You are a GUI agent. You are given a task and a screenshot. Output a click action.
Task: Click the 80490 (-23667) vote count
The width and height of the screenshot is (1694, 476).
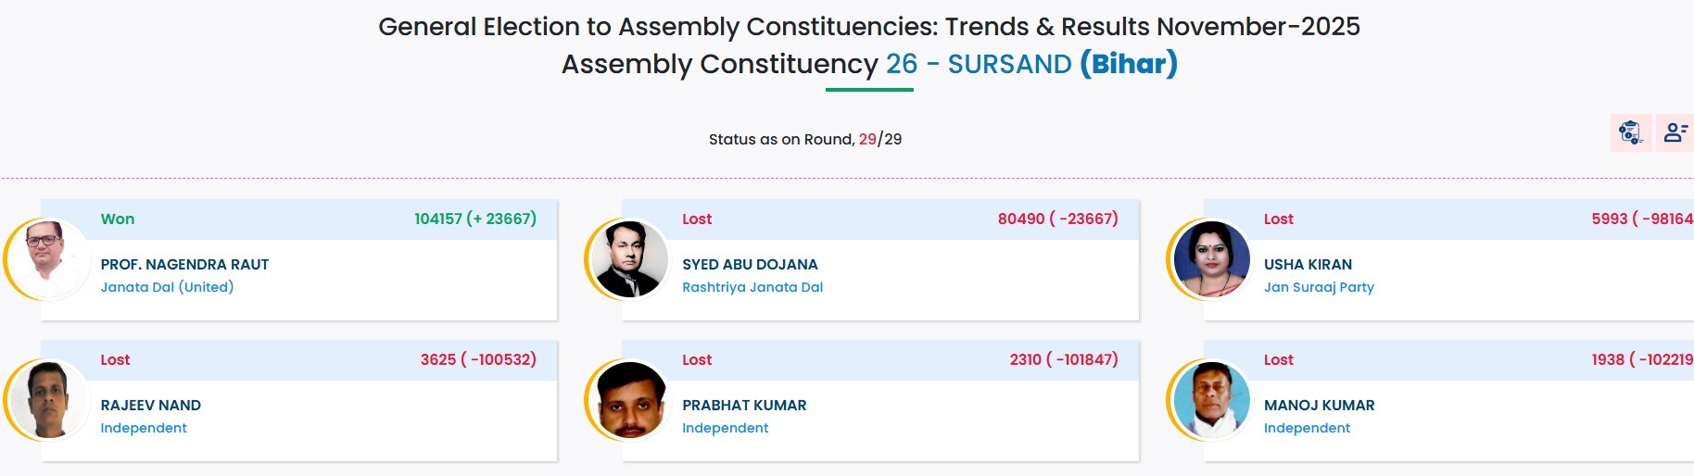[x=1057, y=219]
